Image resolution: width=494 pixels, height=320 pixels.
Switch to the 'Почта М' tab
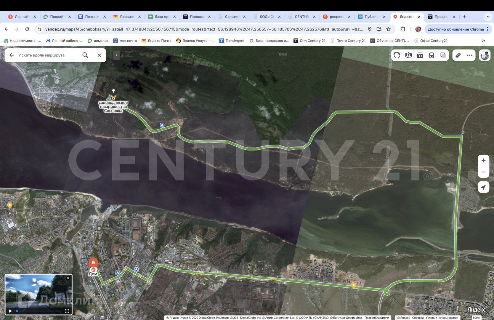(92, 17)
